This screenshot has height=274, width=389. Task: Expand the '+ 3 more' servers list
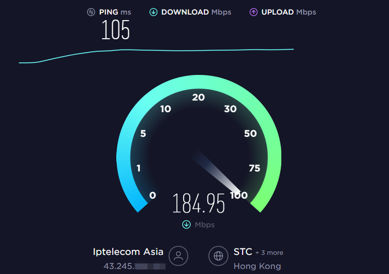click(x=269, y=253)
